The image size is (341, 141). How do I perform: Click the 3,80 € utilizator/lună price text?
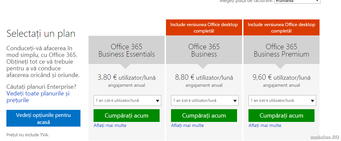click(x=126, y=78)
